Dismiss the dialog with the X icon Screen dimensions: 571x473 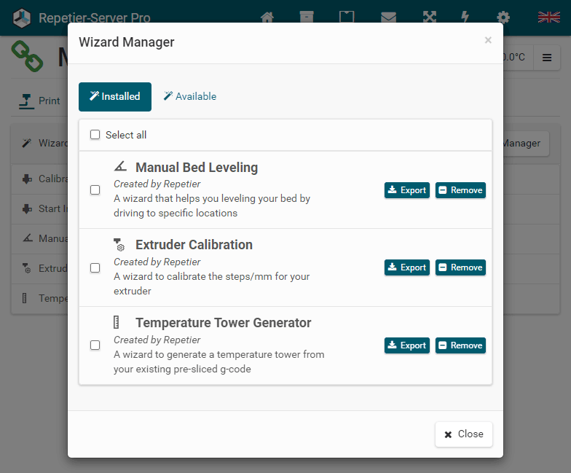488,41
